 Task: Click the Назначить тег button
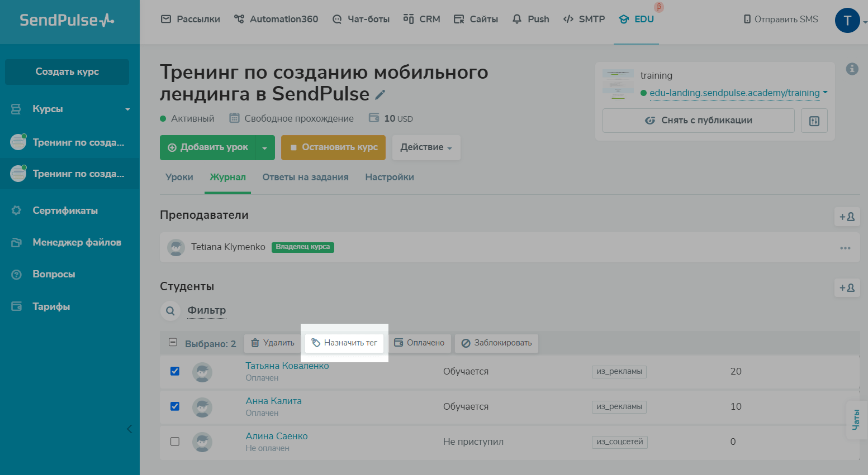pos(344,343)
